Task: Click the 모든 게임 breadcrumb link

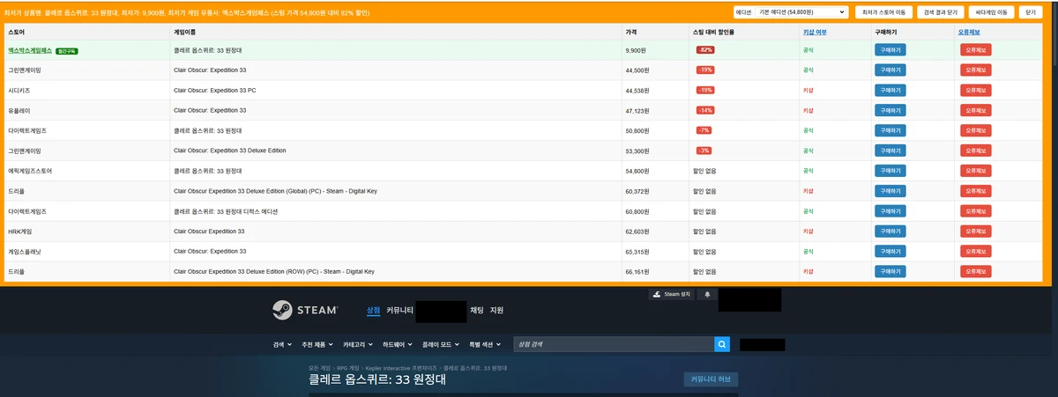Action: click(x=320, y=366)
